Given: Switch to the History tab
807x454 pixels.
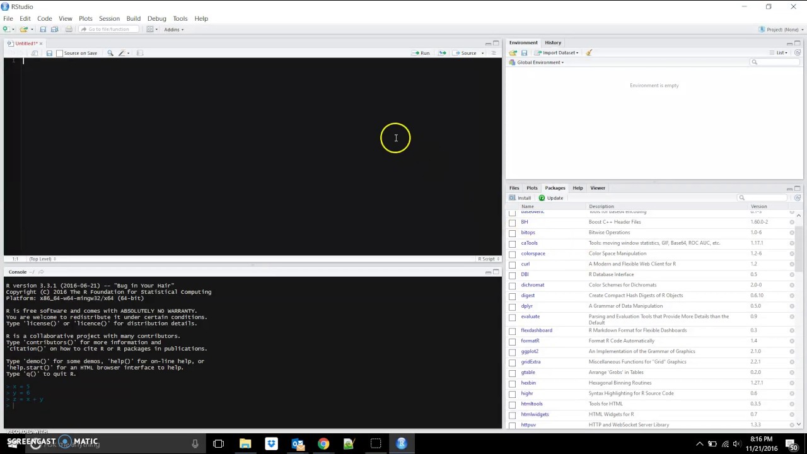Looking at the screenshot, I should click(x=553, y=43).
